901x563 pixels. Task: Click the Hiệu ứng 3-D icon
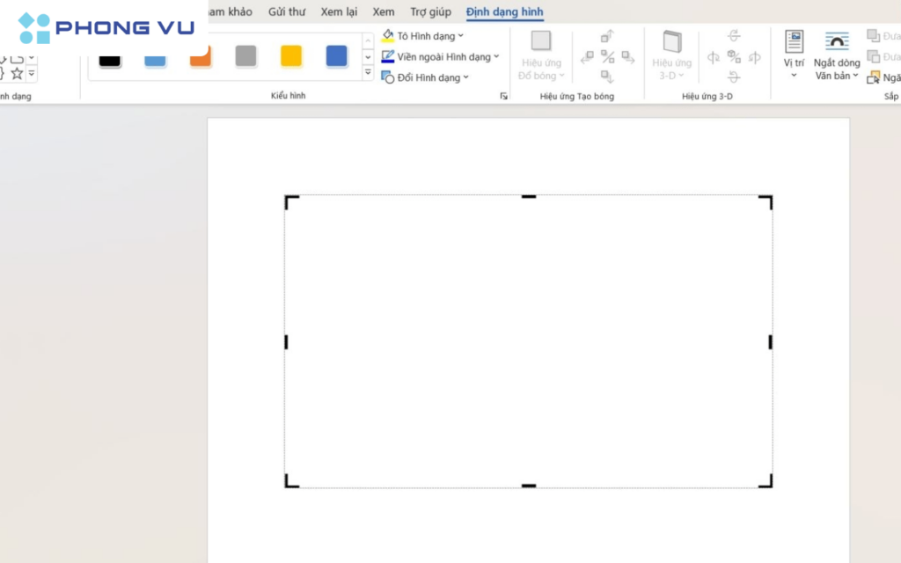coord(672,41)
